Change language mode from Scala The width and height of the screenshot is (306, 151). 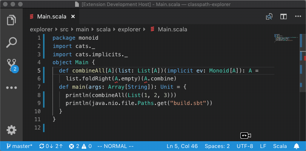[x=280, y=146]
